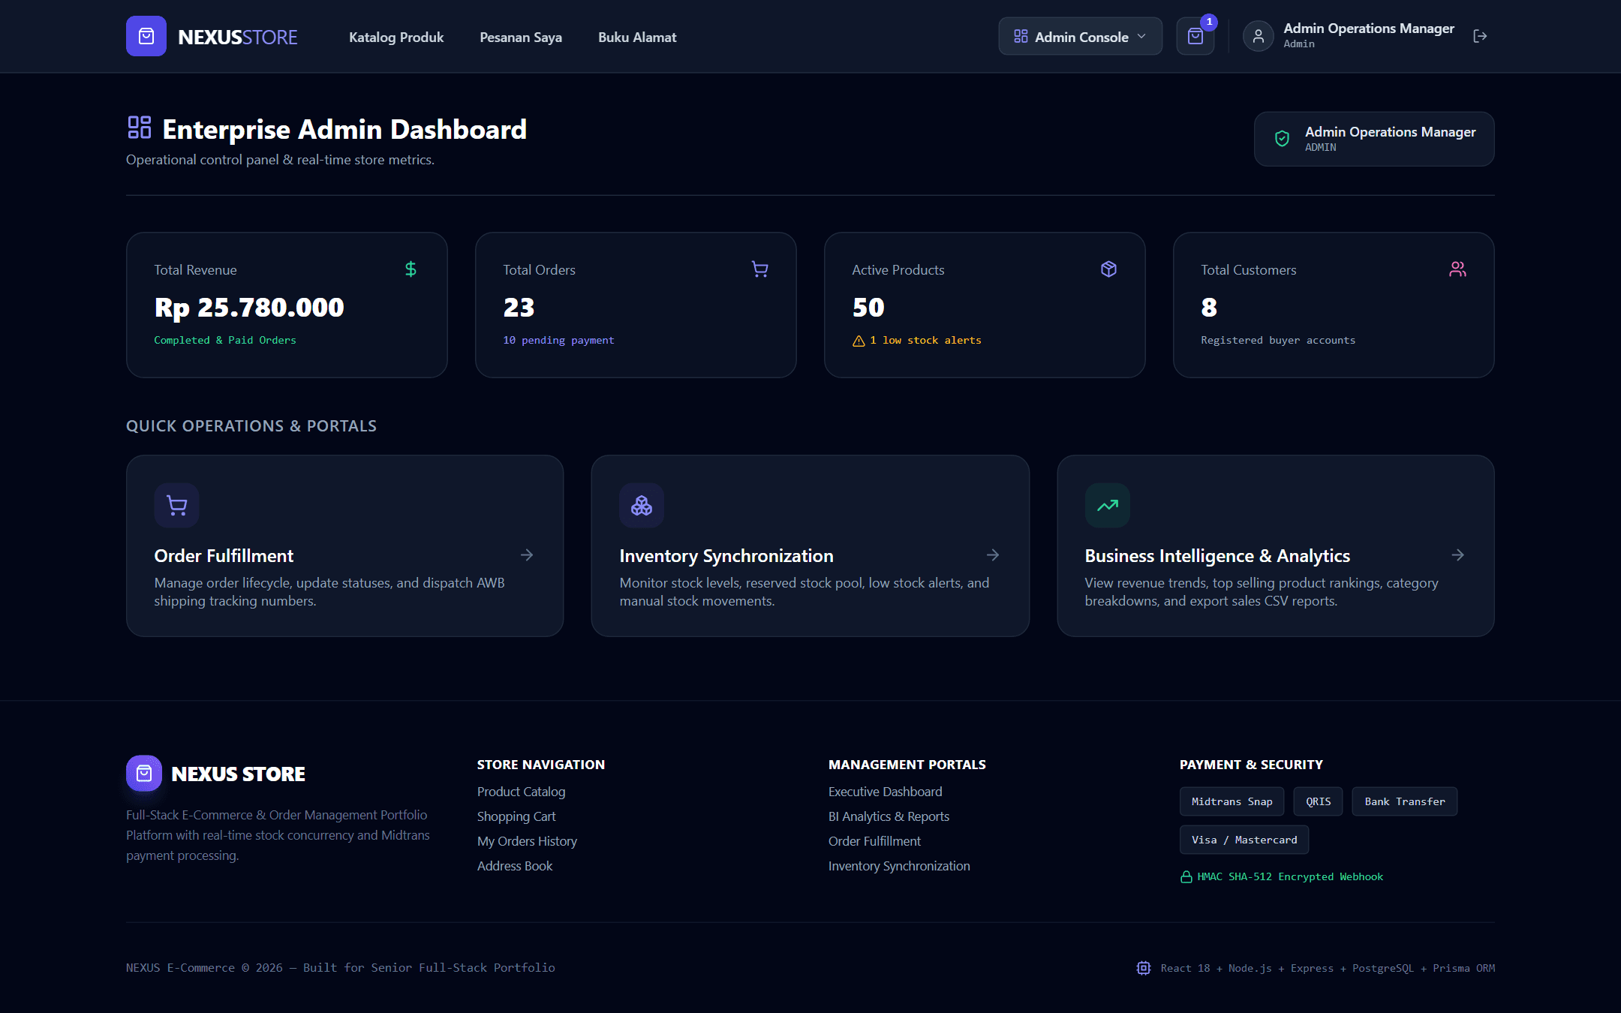The height and width of the screenshot is (1013, 1621).
Task: Click the low stock warning triangle icon
Action: click(859, 341)
